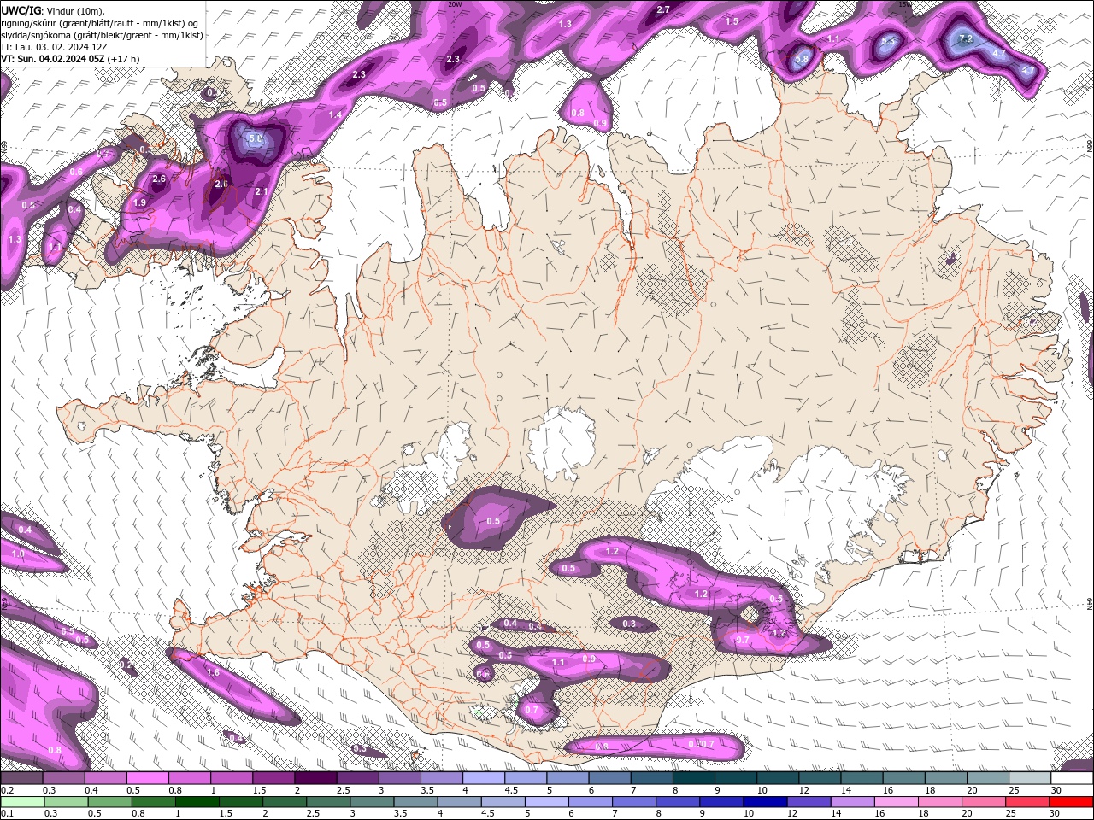This screenshot has height=820, width=1094.
Task: Pick the snow-scale swatch between 1 and 1.5
Action: click(x=231, y=778)
